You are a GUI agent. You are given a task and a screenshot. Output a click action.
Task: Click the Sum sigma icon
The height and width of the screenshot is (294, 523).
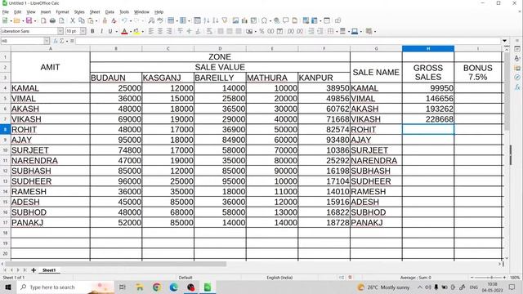[62, 41]
